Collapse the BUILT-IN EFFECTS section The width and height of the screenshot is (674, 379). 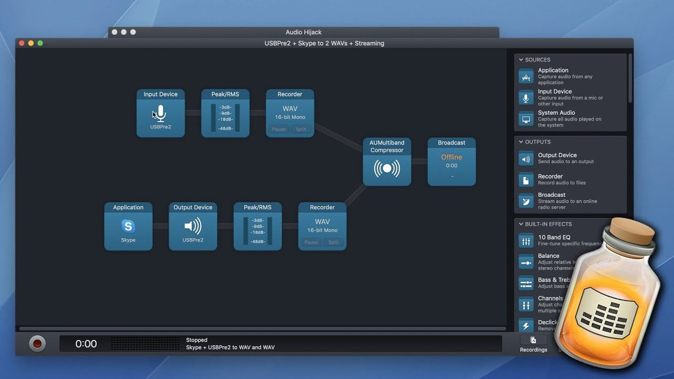coord(521,224)
